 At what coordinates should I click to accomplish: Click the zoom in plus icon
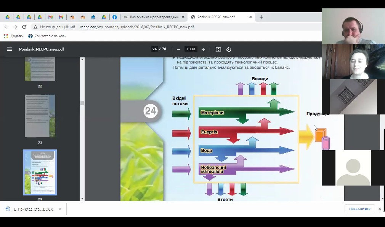point(203,49)
